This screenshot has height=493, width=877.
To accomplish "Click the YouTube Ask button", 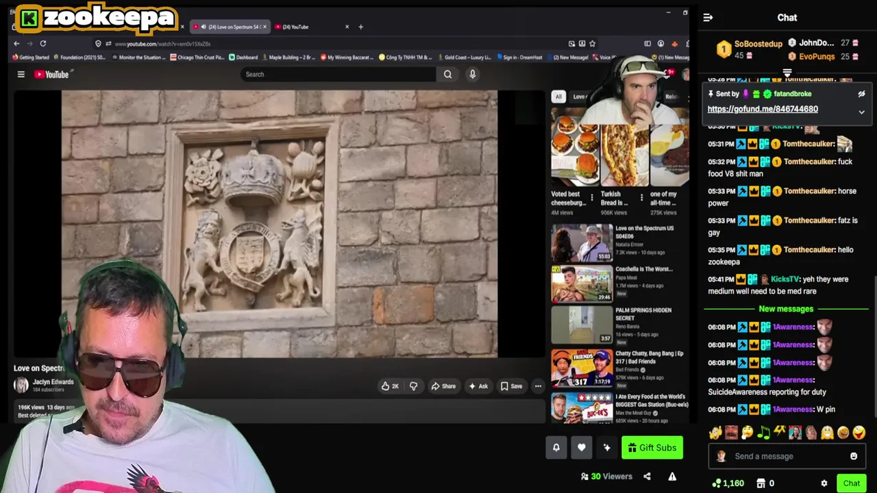I will pyautogui.click(x=478, y=386).
